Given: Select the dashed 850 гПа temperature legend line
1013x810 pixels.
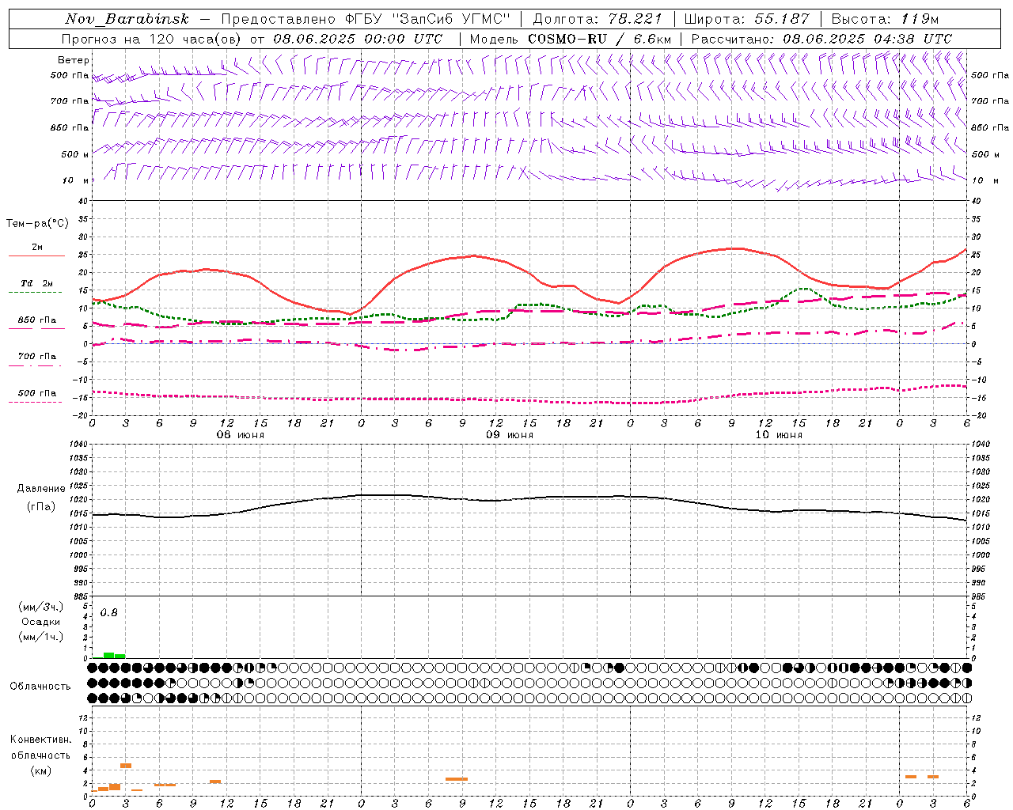Looking at the screenshot, I should [x=36, y=328].
